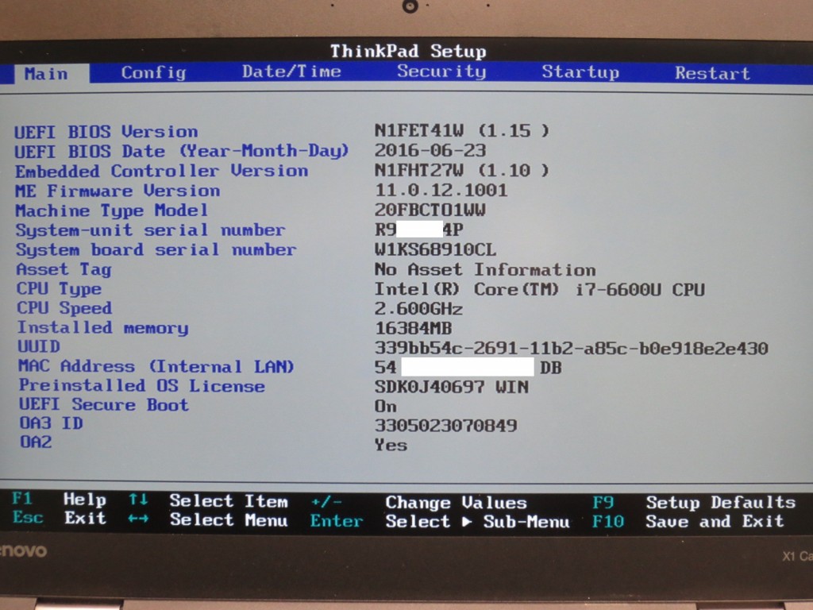
Task: Select the 16384MB memory value
Action: point(413,328)
